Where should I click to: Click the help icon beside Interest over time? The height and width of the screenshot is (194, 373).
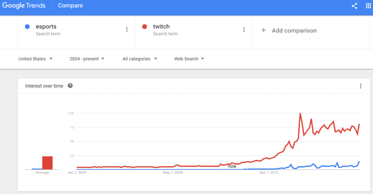point(70,86)
